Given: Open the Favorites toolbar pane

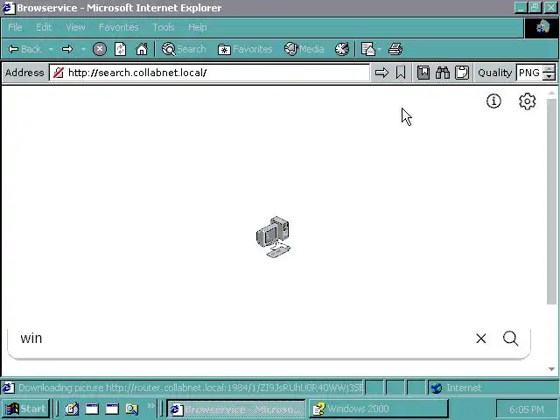Looking at the screenshot, I should point(245,49).
